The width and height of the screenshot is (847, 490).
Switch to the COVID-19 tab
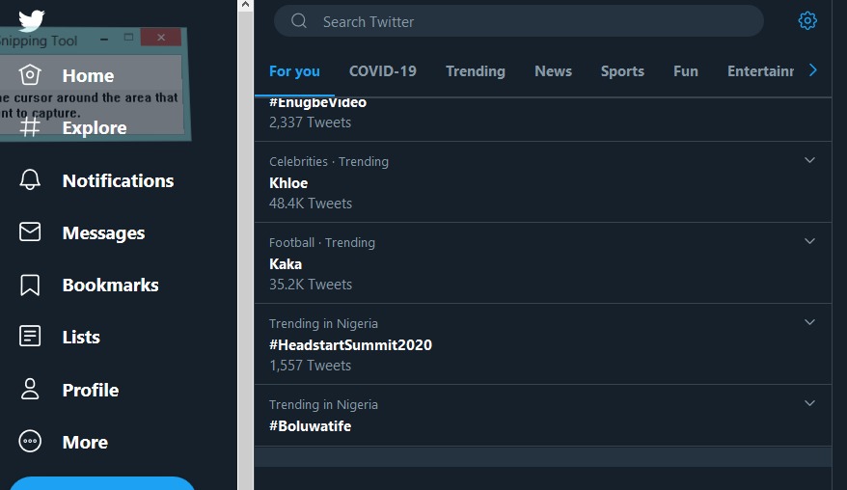pyautogui.click(x=382, y=71)
